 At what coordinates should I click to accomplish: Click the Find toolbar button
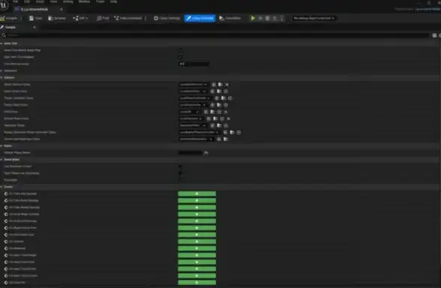[x=102, y=18]
